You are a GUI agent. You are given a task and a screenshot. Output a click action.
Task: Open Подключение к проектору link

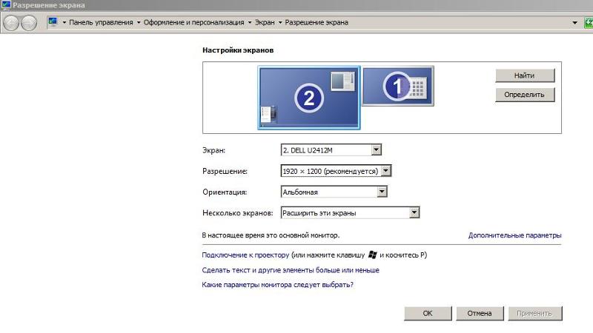pos(245,255)
